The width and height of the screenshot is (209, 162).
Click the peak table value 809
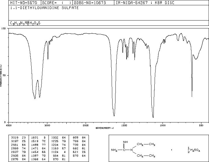pyautogui.click(x=76, y=138)
